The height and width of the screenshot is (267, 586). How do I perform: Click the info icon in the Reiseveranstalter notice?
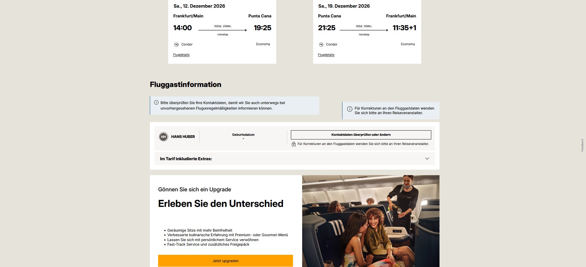[350, 109]
